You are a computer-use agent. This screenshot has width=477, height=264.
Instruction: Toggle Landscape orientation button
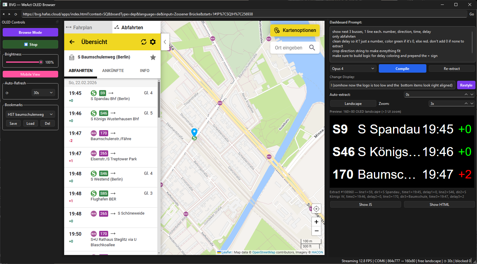point(353,104)
